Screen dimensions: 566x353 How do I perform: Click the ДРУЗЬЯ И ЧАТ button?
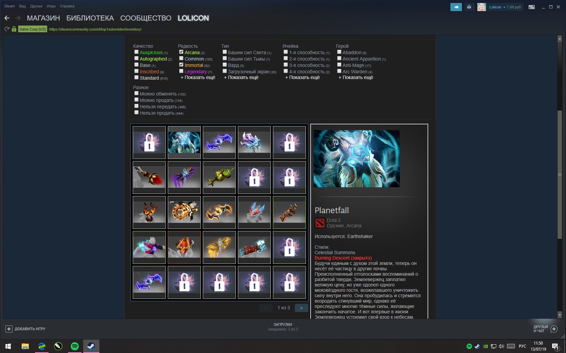pos(545,329)
